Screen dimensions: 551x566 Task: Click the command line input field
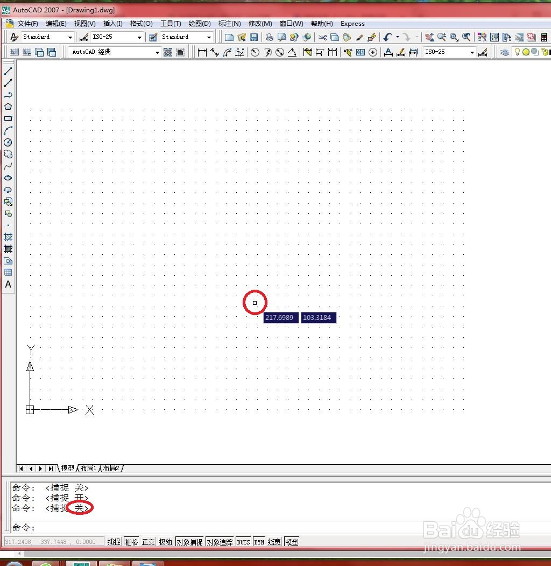pyautogui.click(x=280, y=527)
